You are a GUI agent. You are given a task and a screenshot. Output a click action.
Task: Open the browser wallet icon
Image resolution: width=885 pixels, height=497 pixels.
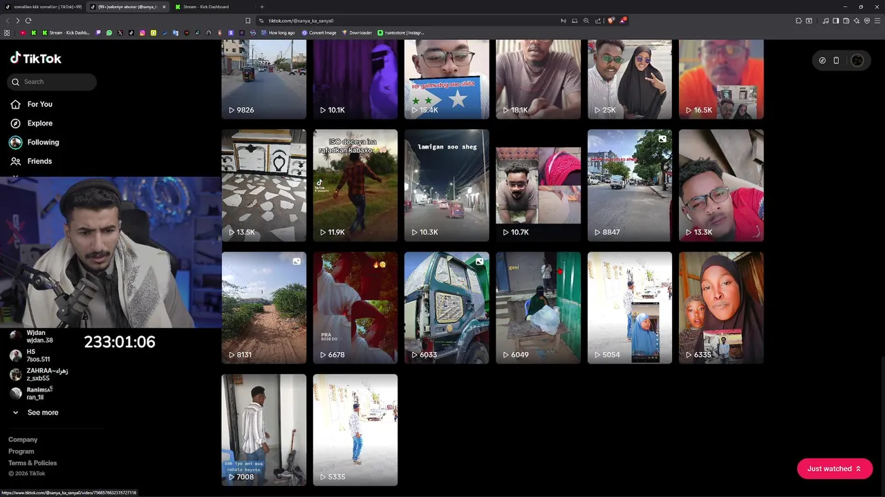(x=846, y=21)
